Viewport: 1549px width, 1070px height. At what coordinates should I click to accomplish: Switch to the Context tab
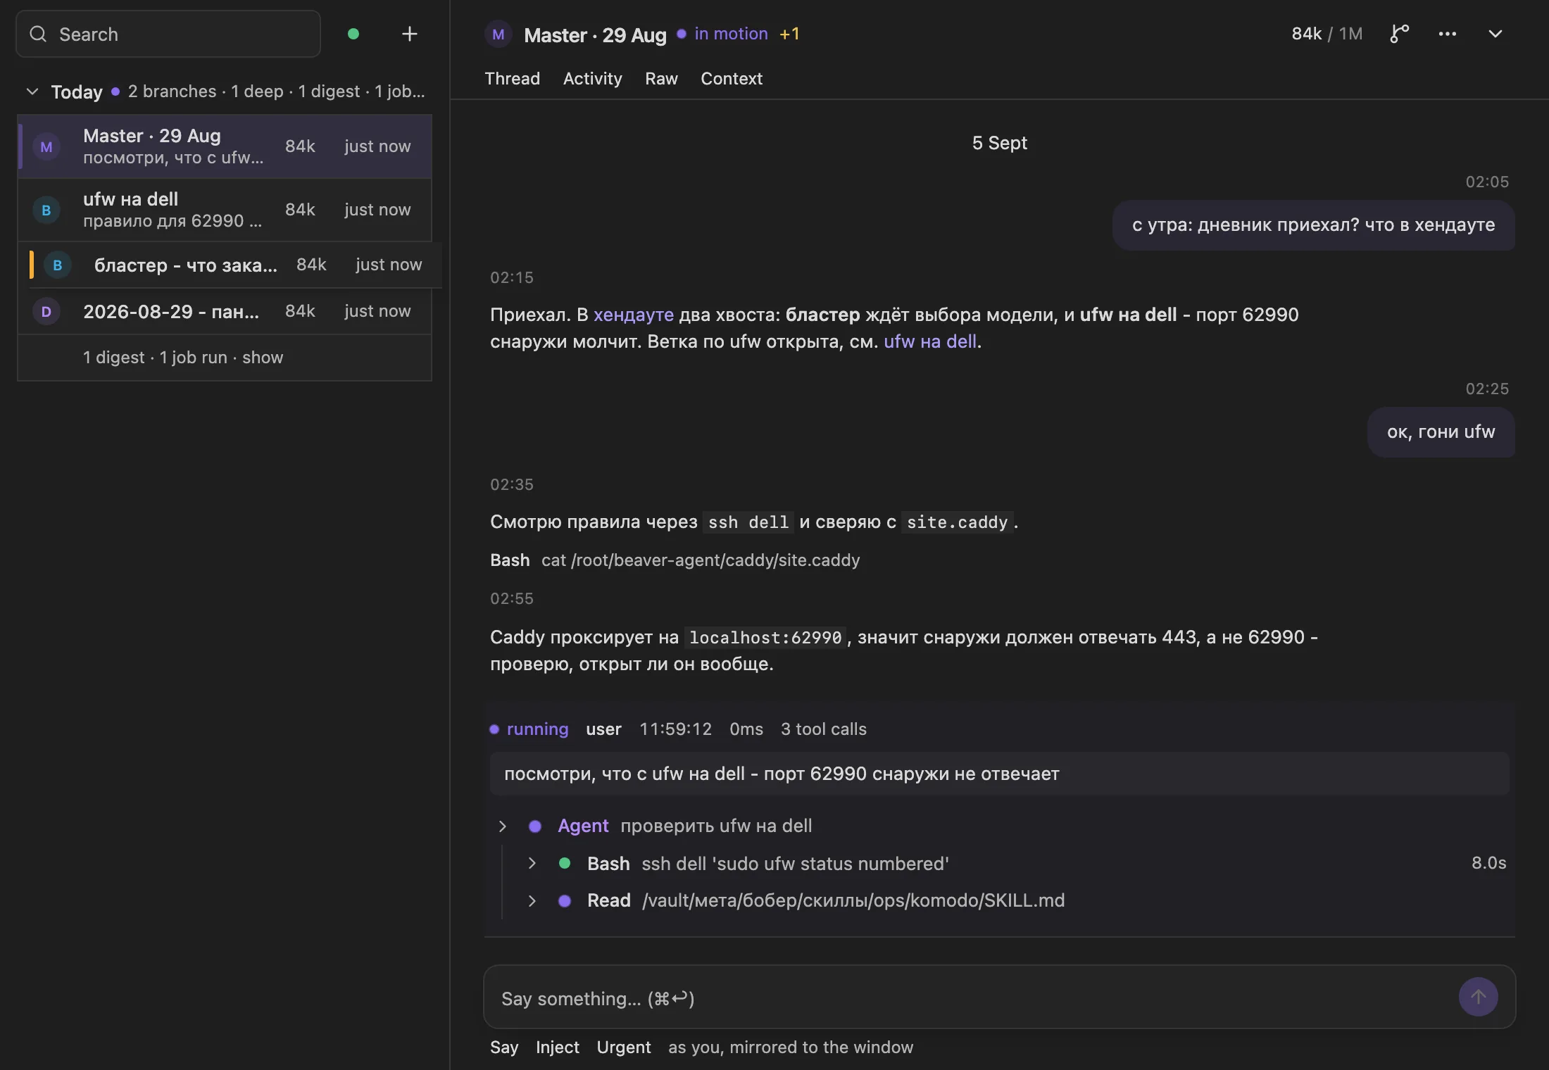(x=731, y=78)
